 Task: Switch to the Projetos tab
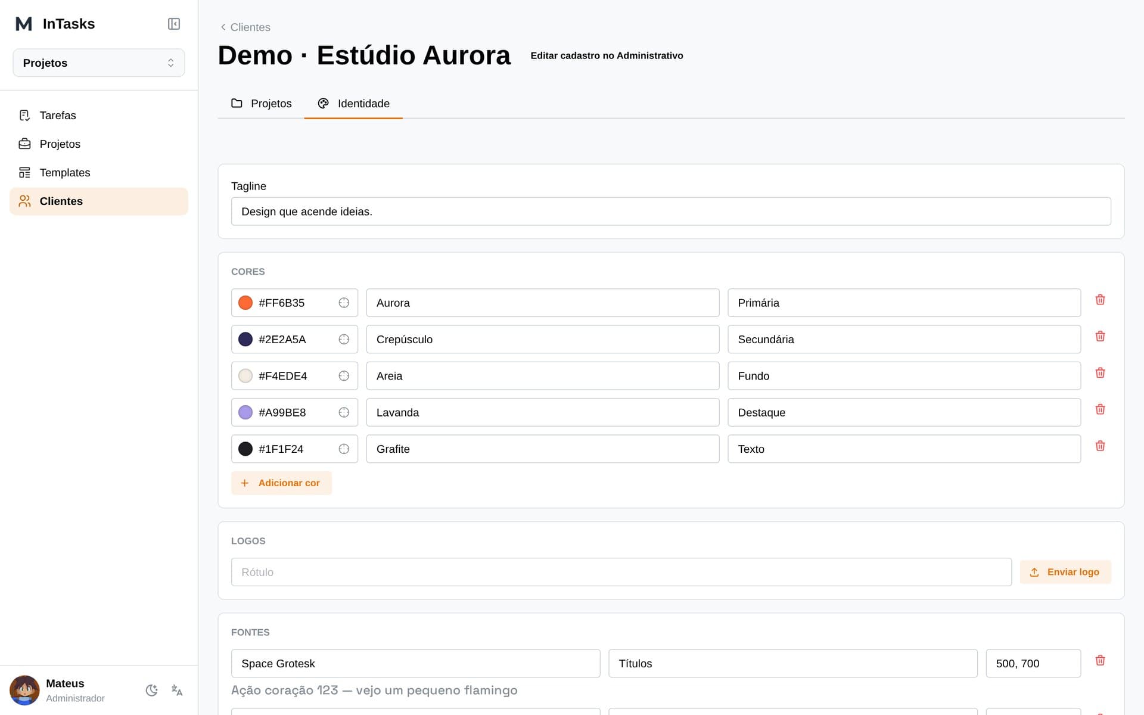click(x=261, y=104)
